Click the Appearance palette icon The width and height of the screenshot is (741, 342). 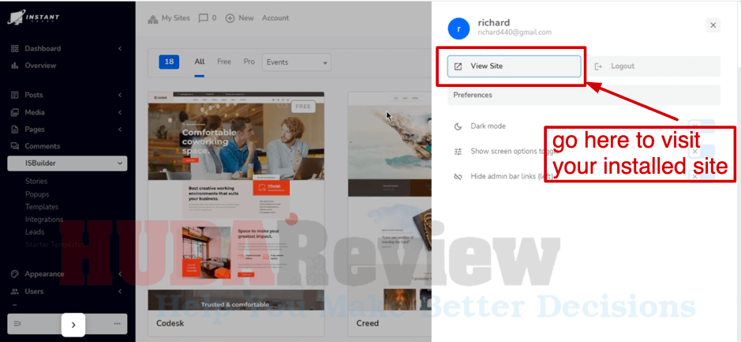coord(15,274)
